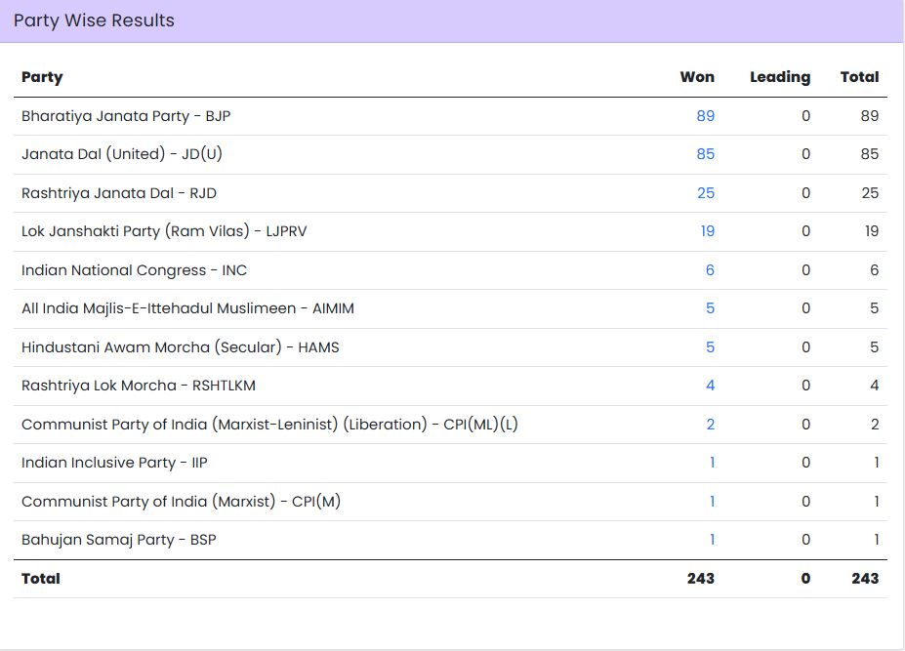Click JD(U) total cell 85
The image size is (905, 651).
pos(870,154)
